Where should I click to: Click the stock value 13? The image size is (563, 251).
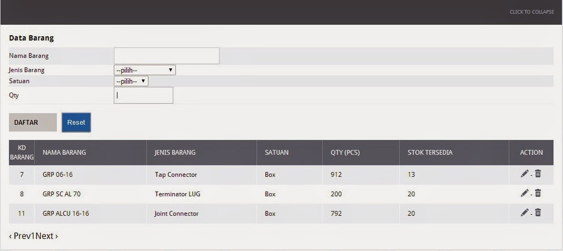(x=411, y=175)
